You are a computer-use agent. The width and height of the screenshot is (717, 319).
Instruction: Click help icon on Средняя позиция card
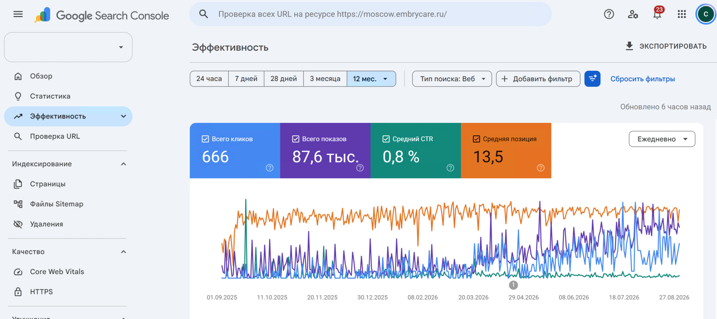pos(541,168)
